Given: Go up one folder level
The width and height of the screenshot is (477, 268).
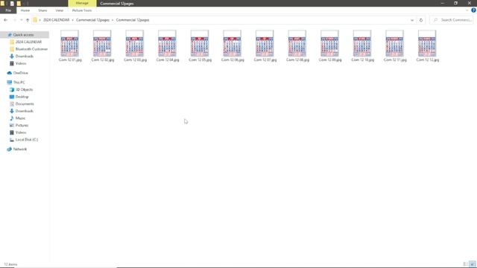Looking at the screenshot, I should 28,20.
